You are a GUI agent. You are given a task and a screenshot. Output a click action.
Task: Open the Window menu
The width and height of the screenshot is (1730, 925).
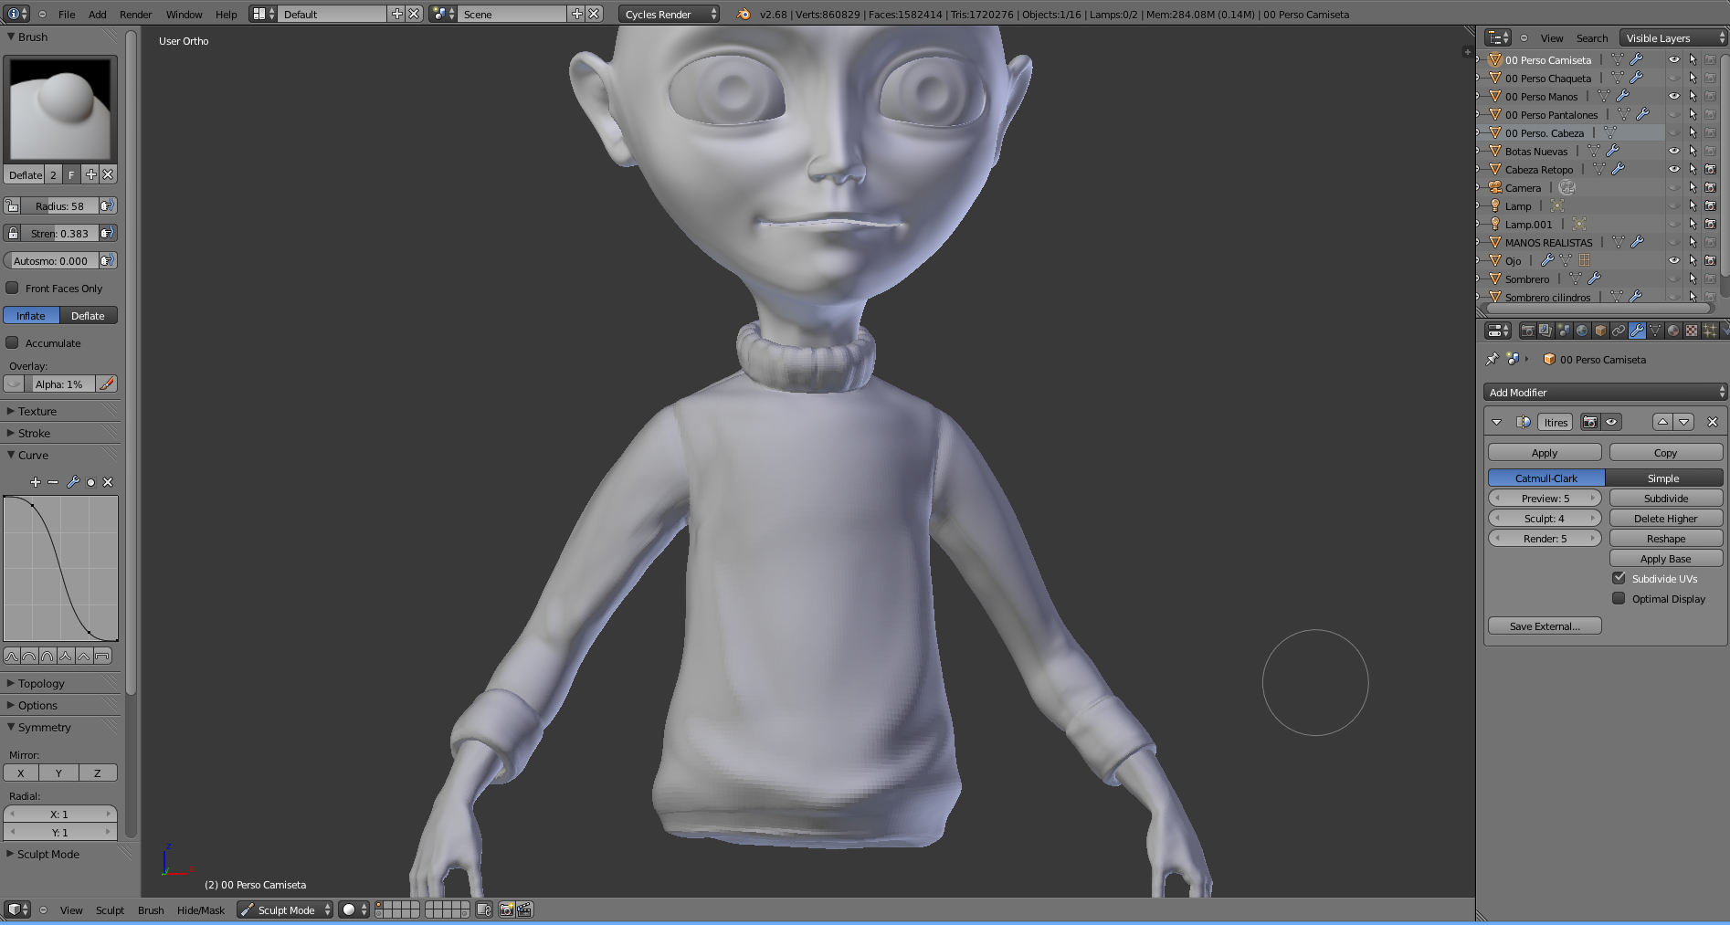(184, 14)
